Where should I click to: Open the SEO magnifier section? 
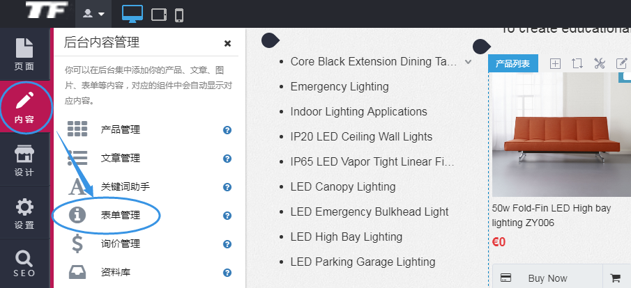coord(24,264)
